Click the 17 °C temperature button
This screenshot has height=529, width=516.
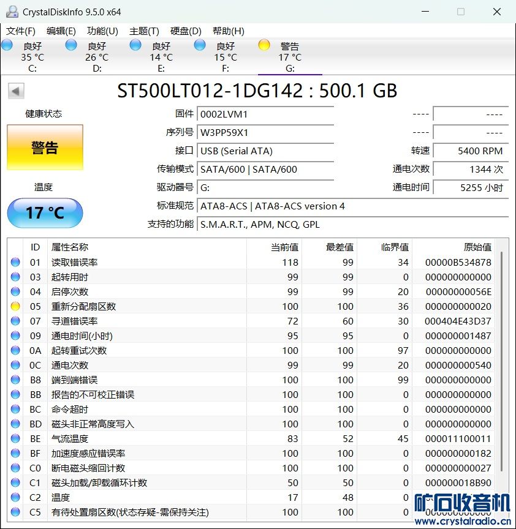45,213
